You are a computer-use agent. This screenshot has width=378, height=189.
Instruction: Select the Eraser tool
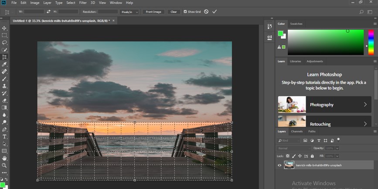click(4, 101)
